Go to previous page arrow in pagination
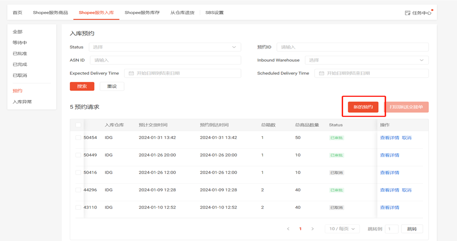 [x=288, y=229]
